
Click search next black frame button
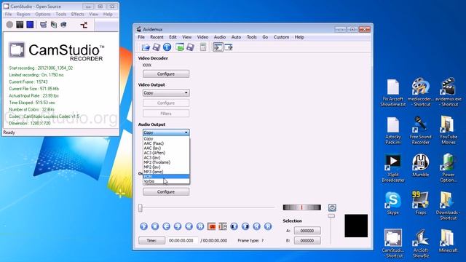click(x=245, y=226)
